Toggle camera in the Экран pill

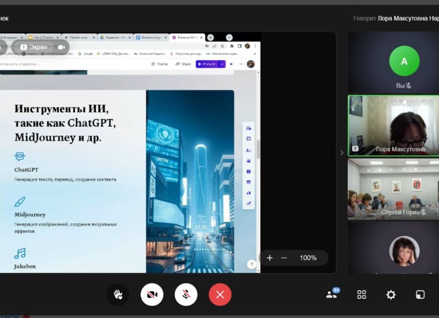[61, 47]
